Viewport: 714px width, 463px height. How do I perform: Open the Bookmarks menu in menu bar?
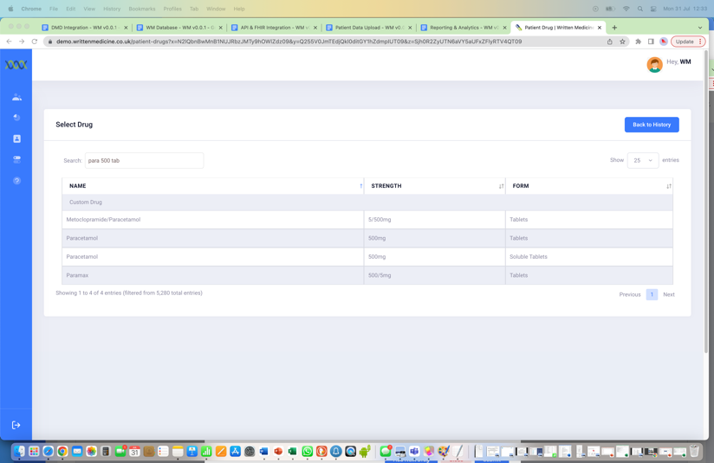tap(142, 9)
